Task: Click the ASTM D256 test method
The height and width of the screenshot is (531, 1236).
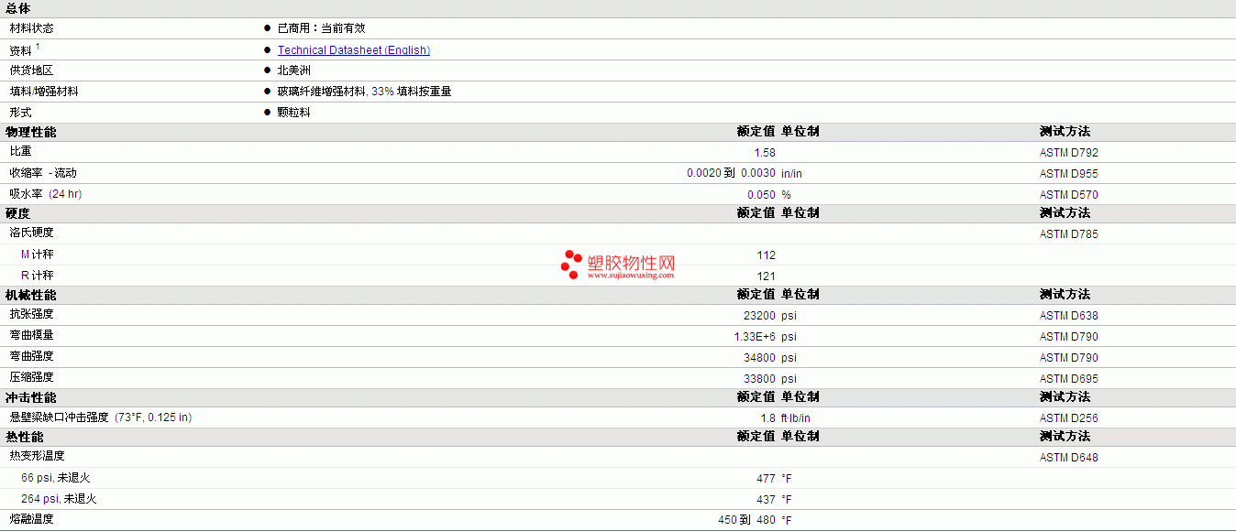Action: pyautogui.click(x=1069, y=418)
